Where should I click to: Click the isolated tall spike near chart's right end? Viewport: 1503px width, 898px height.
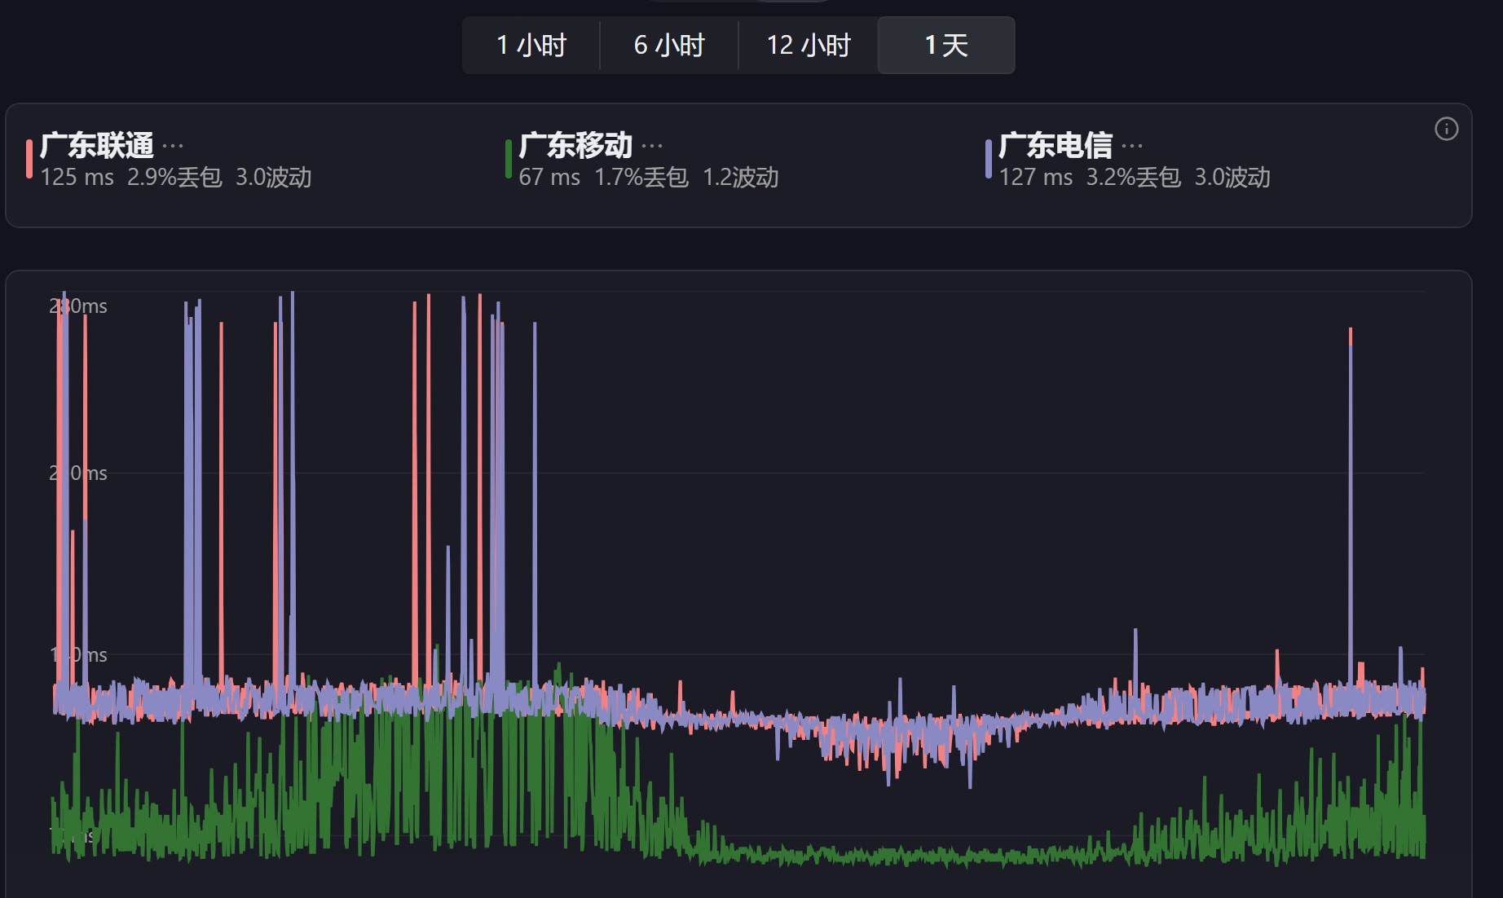point(1351,489)
